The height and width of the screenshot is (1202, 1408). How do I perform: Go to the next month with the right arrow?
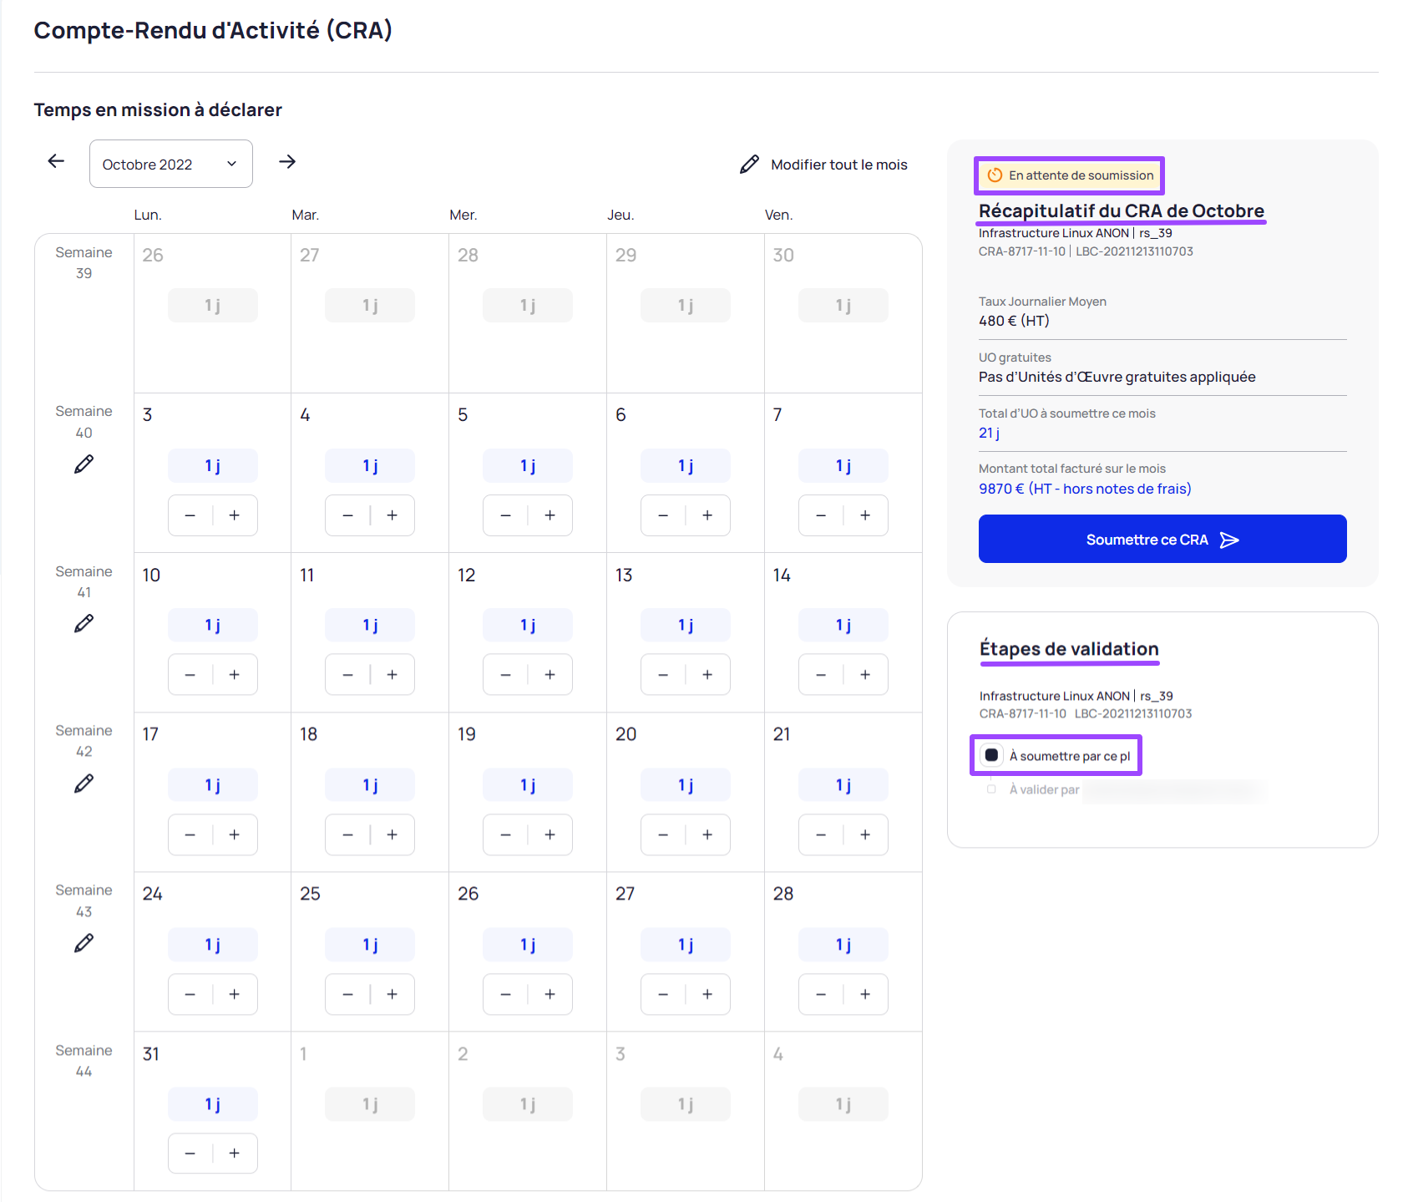click(x=287, y=161)
